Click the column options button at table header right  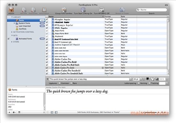point(168,17)
